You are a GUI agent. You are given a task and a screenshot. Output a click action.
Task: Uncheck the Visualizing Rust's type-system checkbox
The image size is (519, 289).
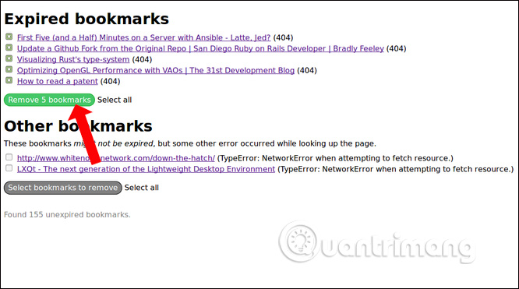pyautogui.click(x=9, y=58)
